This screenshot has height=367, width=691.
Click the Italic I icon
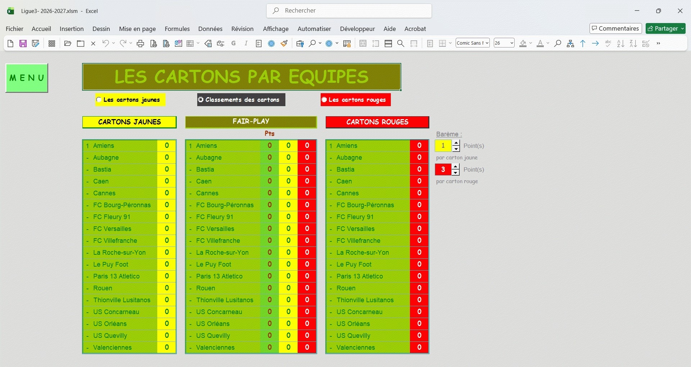(x=246, y=44)
